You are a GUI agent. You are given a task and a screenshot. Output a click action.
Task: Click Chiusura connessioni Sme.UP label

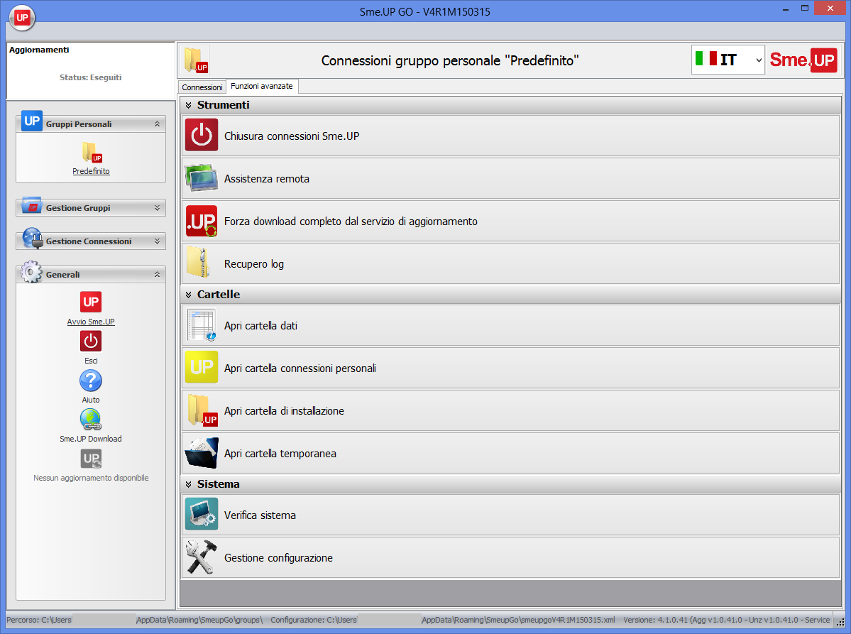coord(292,136)
